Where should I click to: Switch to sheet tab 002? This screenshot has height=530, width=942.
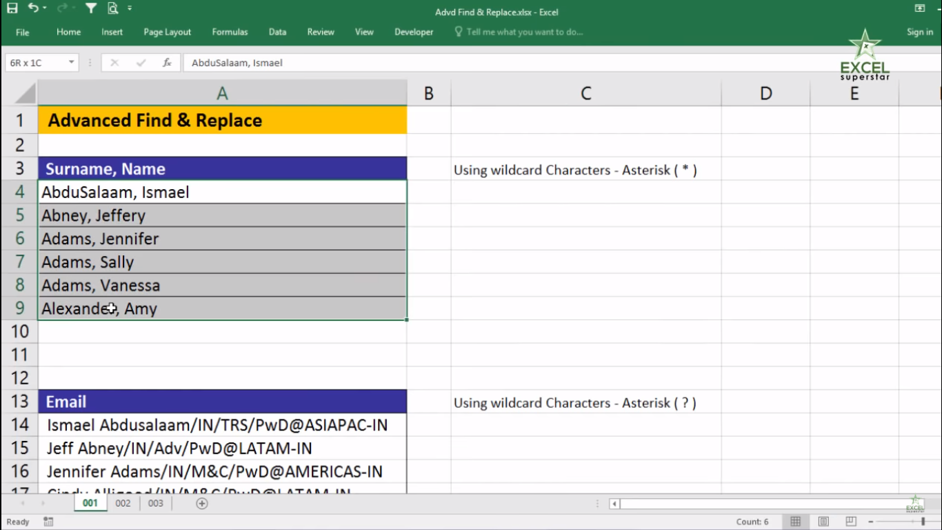pos(123,503)
